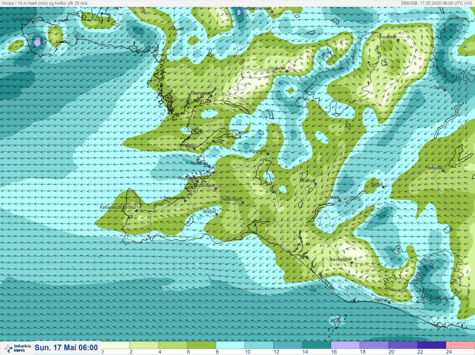Click the Kjalarnes station marker
Image resolution: width=475 pixels, height=355 pixels.
coord(209,166)
